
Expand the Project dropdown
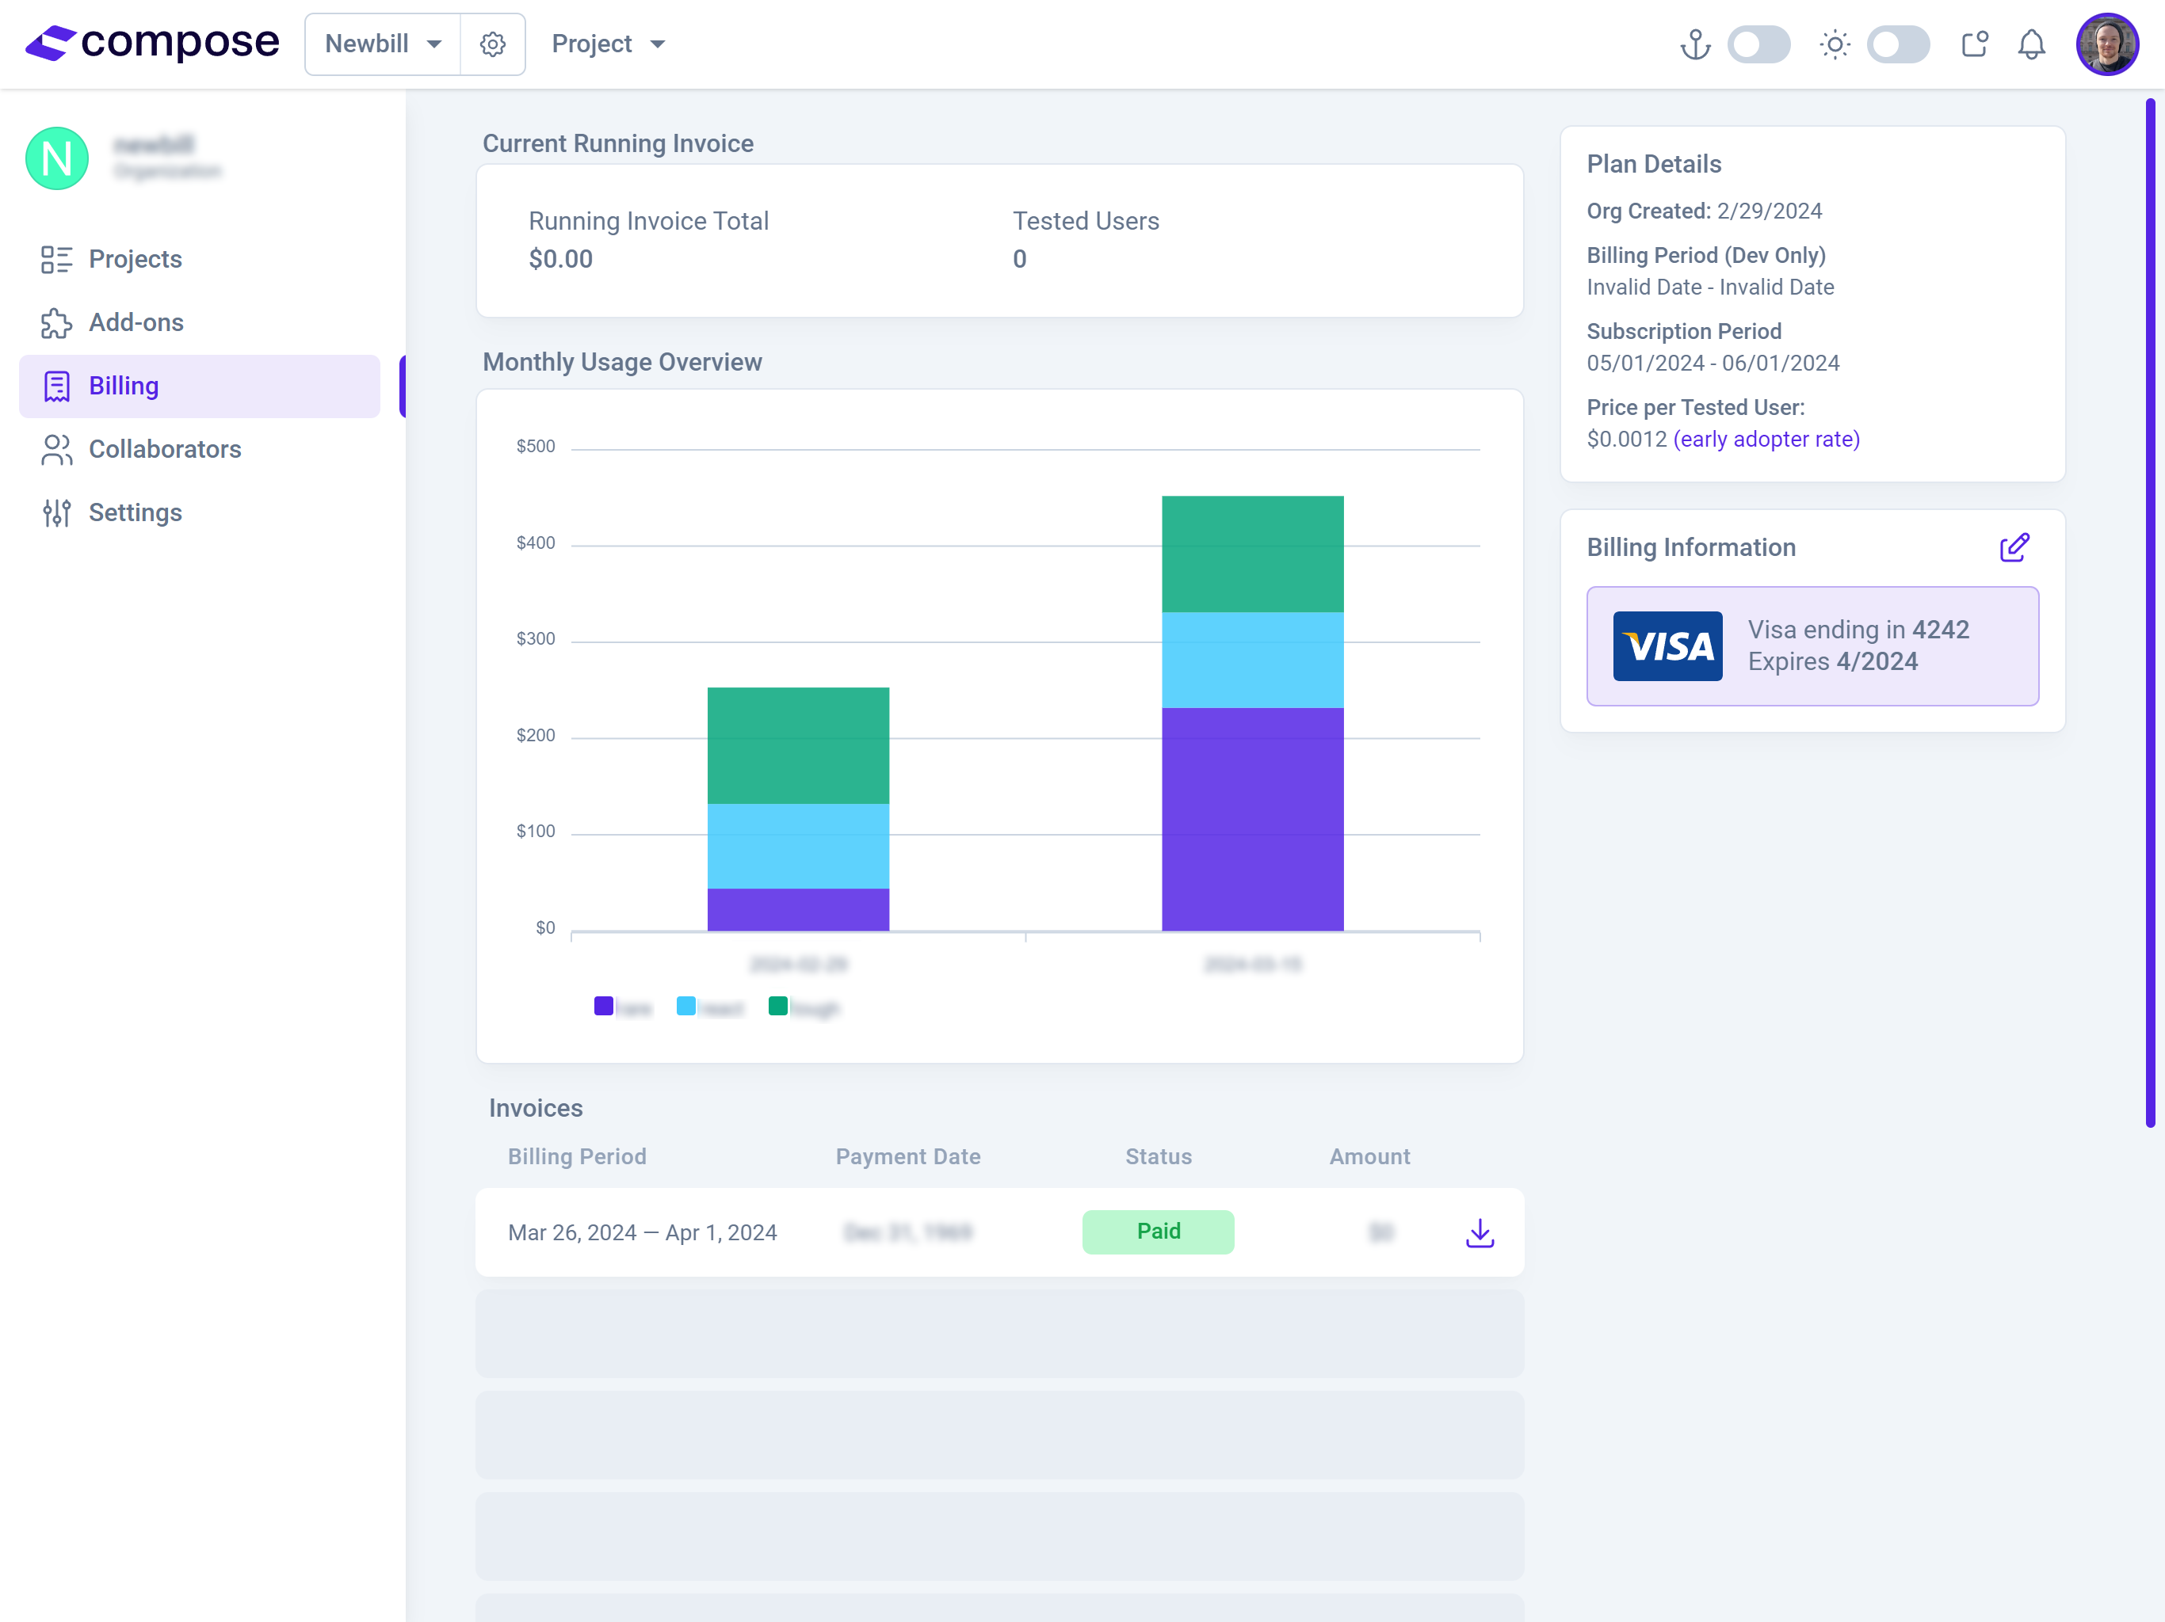[x=608, y=43]
